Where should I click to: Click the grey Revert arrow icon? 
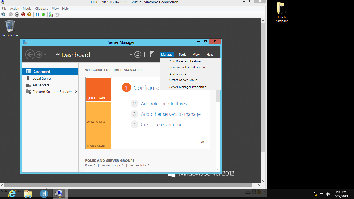point(58,15)
